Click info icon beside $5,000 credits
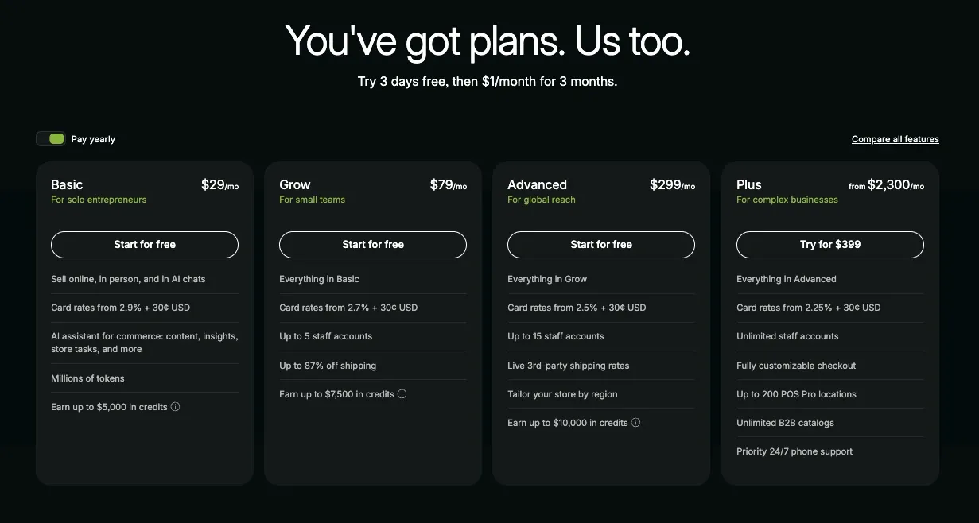979x523 pixels. pyautogui.click(x=176, y=407)
